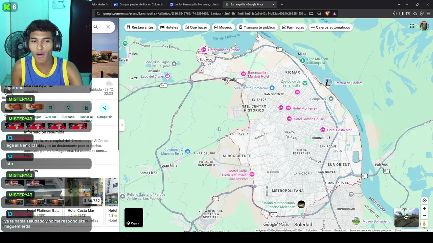
Task: Click the Hotel Carpe Diem Circunvalar pin
Action: [252, 174]
